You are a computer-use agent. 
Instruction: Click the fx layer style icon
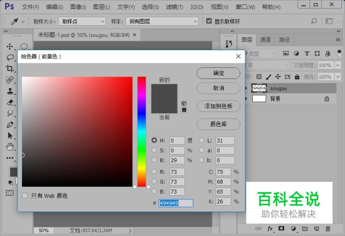pos(270,229)
